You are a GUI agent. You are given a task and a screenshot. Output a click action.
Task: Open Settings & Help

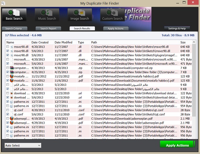pos(177,28)
